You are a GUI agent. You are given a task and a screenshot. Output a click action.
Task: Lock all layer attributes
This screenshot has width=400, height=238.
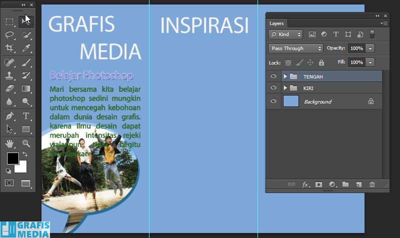(x=321, y=62)
